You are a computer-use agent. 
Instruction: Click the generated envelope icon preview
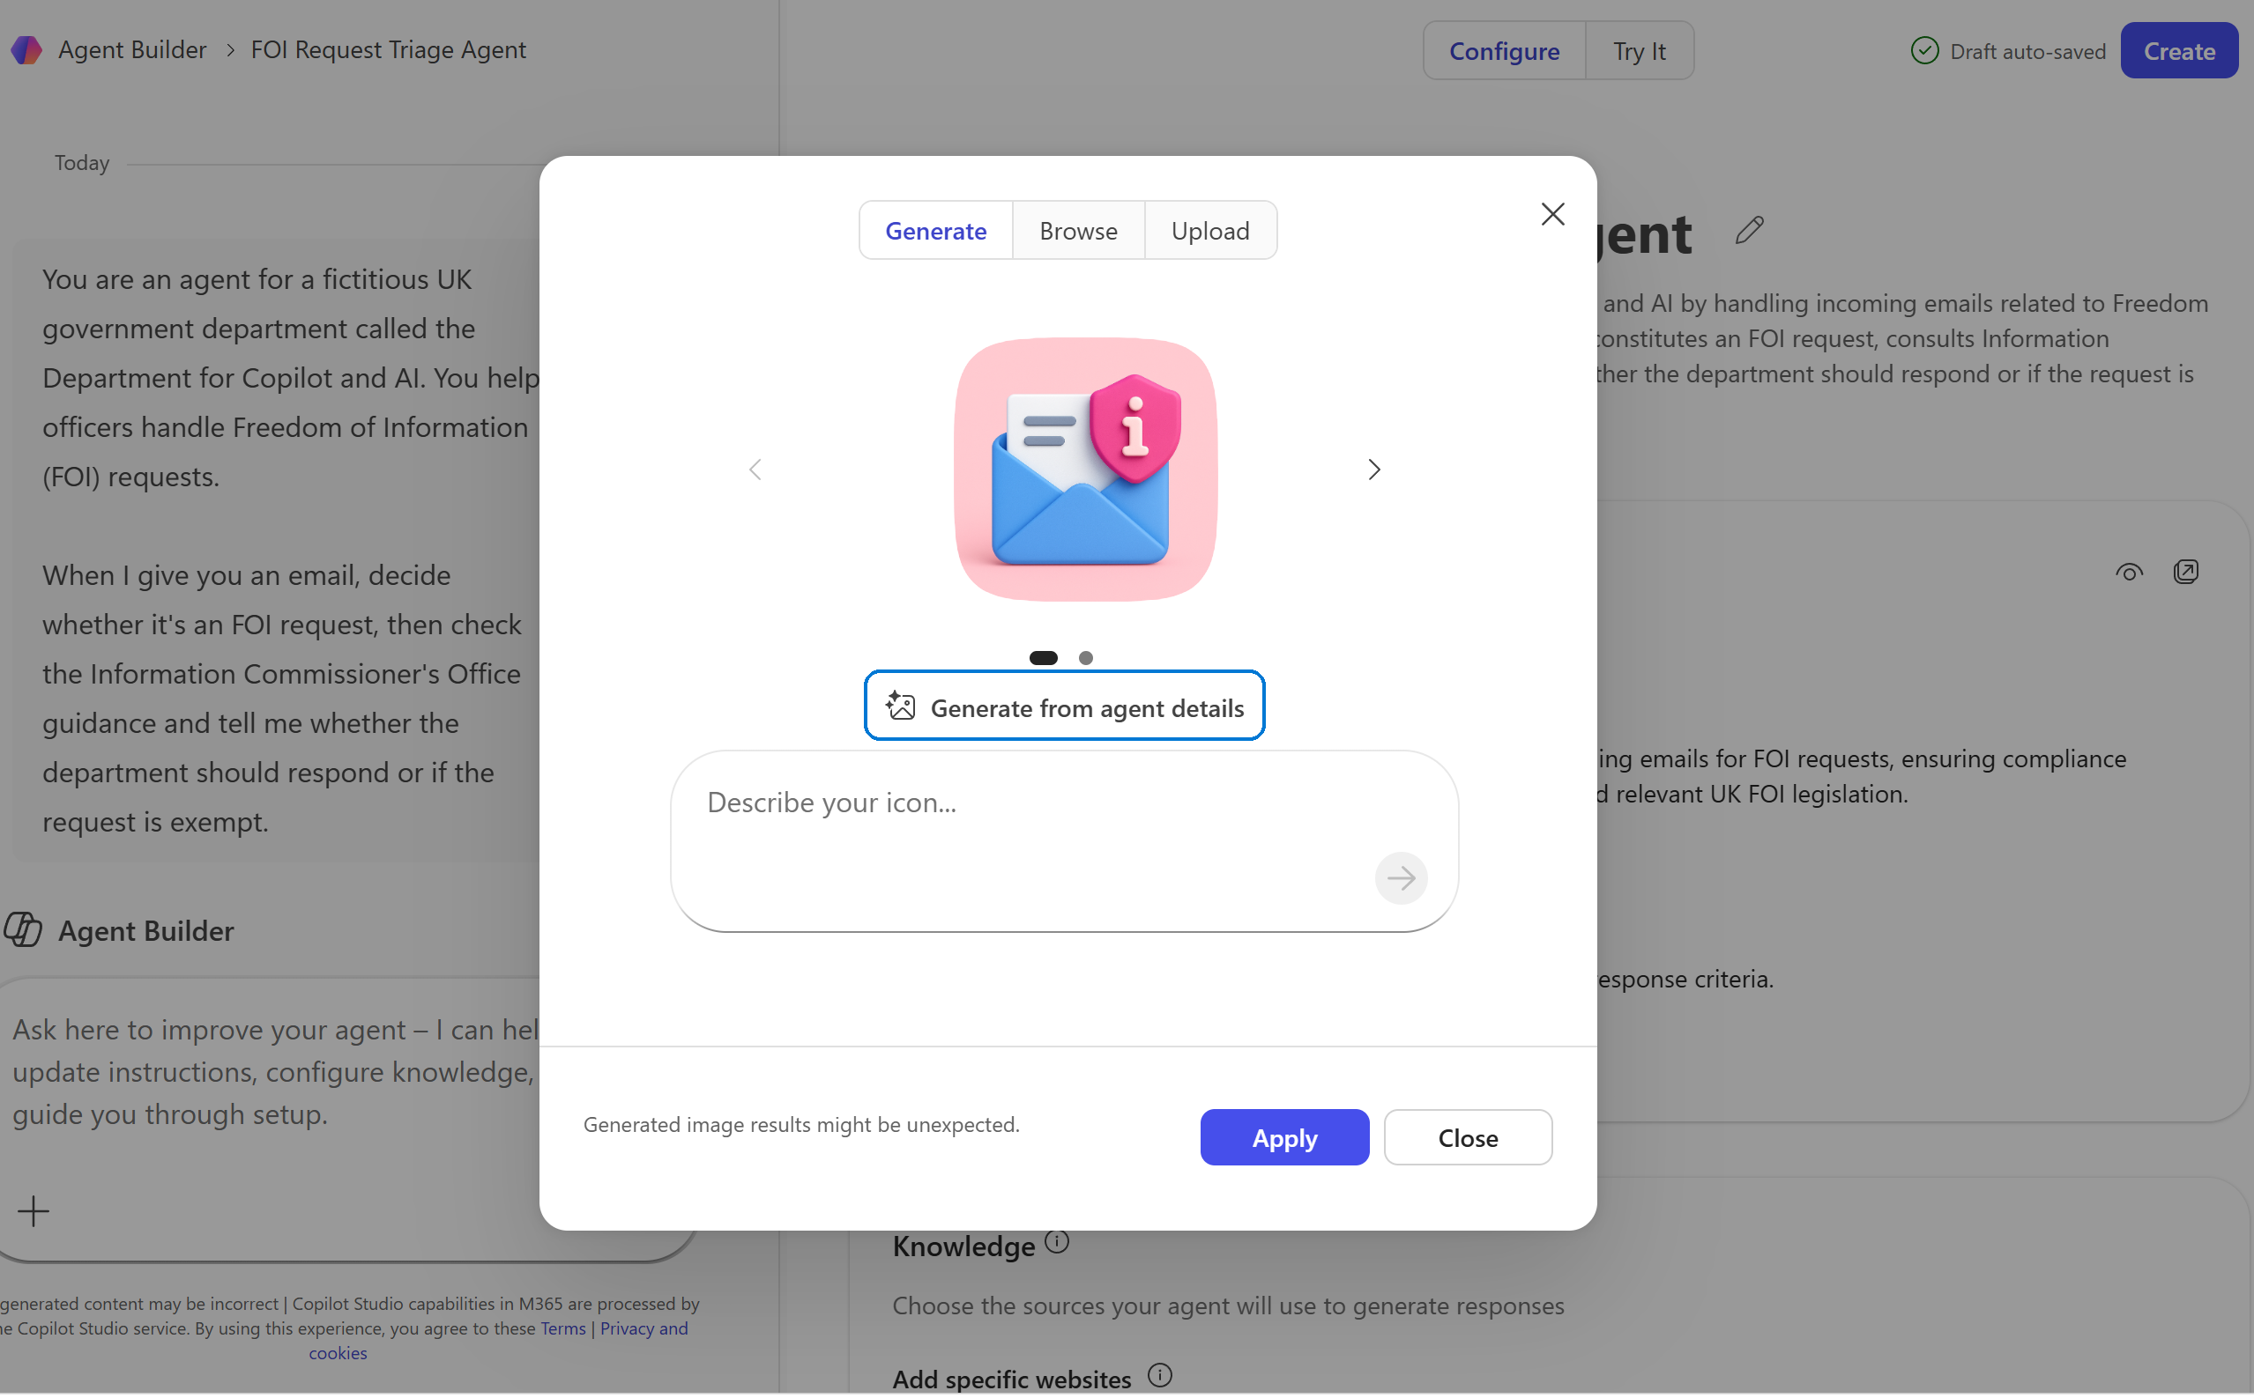click(x=1085, y=470)
